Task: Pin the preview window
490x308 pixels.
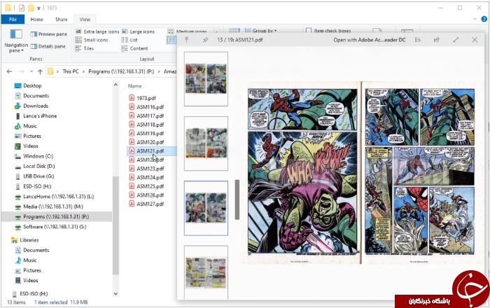Action: point(205,40)
